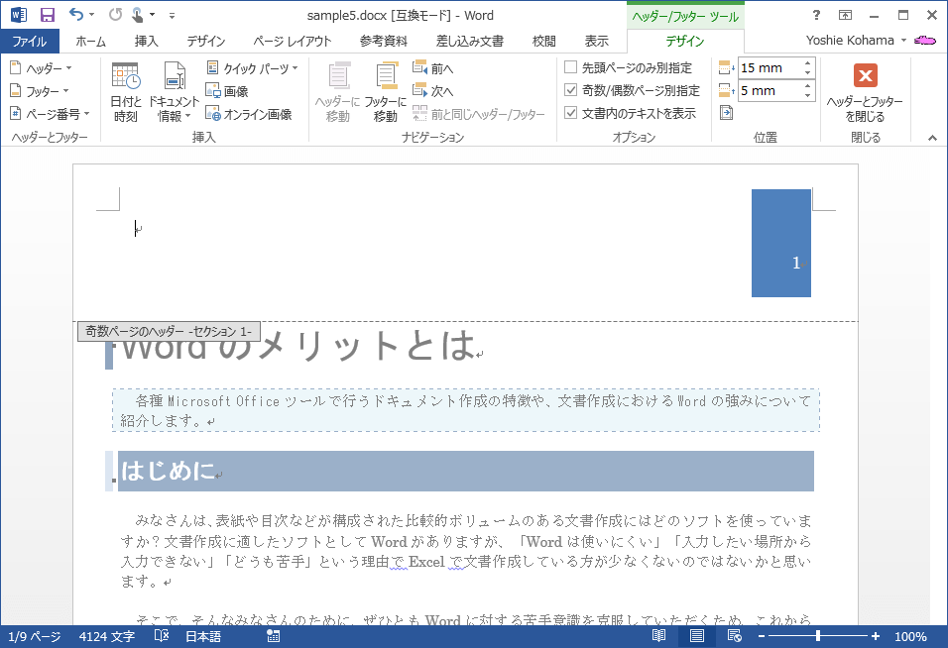Image resolution: width=948 pixels, height=648 pixels.
Task: Switch to Print Layout view icon
Action: click(697, 636)
